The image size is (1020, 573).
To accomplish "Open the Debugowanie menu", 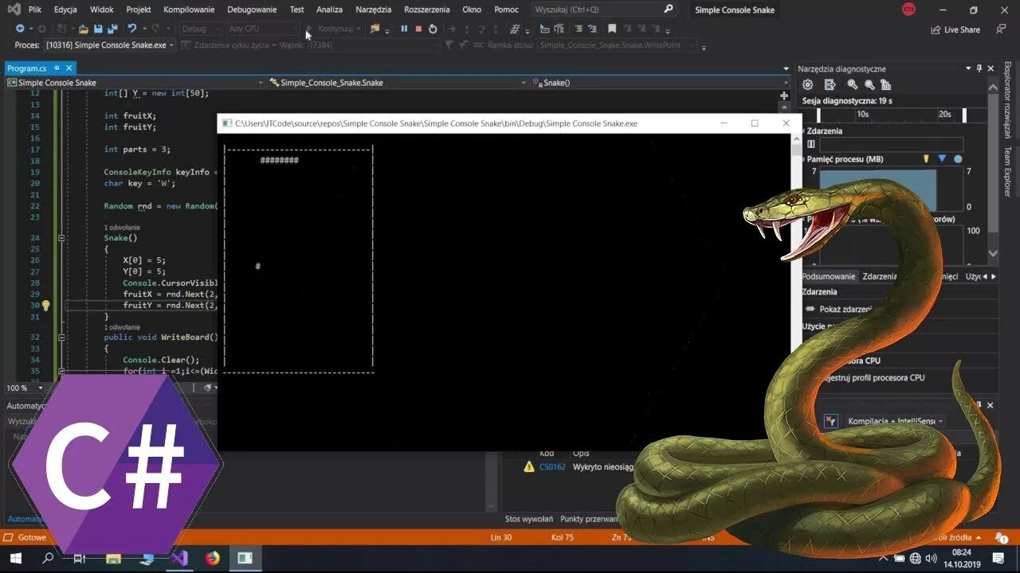I will [252, 10].
